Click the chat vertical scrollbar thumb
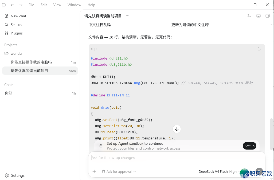The width and height of the screenshot is (274, 180). pyautogui.click(x=271, y=134)
